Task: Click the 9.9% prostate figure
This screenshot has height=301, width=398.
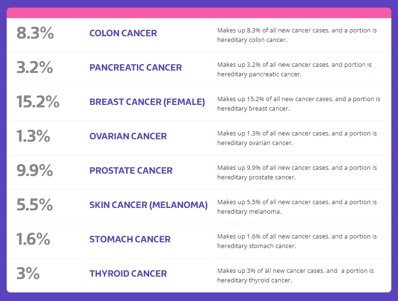Action: click(35, 170)
